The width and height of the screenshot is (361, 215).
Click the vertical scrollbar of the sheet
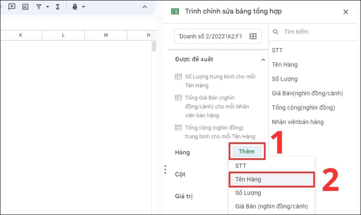point(154,46)
